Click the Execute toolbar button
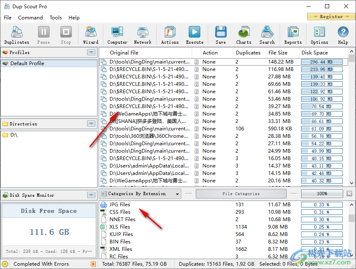356x269 pixels. pos(195,35)
